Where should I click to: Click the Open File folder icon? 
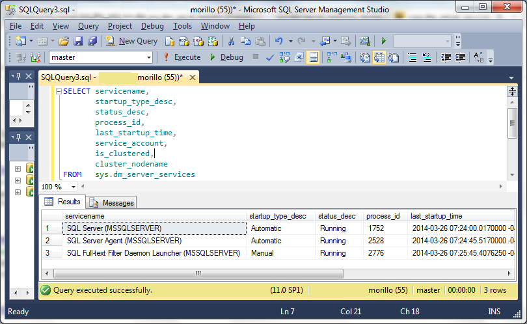[x=64, y=41]
